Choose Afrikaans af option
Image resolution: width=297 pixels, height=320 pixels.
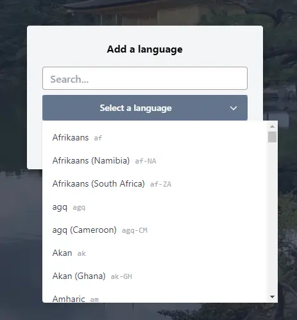(155, 137)
